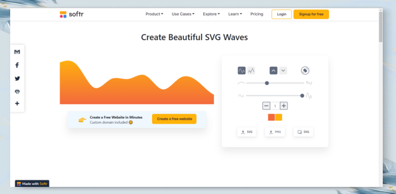Click Signup for free button
The image size is (396, 194).
pyautogui.click(x=311, y=14)
